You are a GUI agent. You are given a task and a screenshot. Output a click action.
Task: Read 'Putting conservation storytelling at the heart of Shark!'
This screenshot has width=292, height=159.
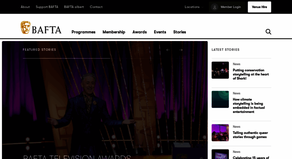(251, 74)
